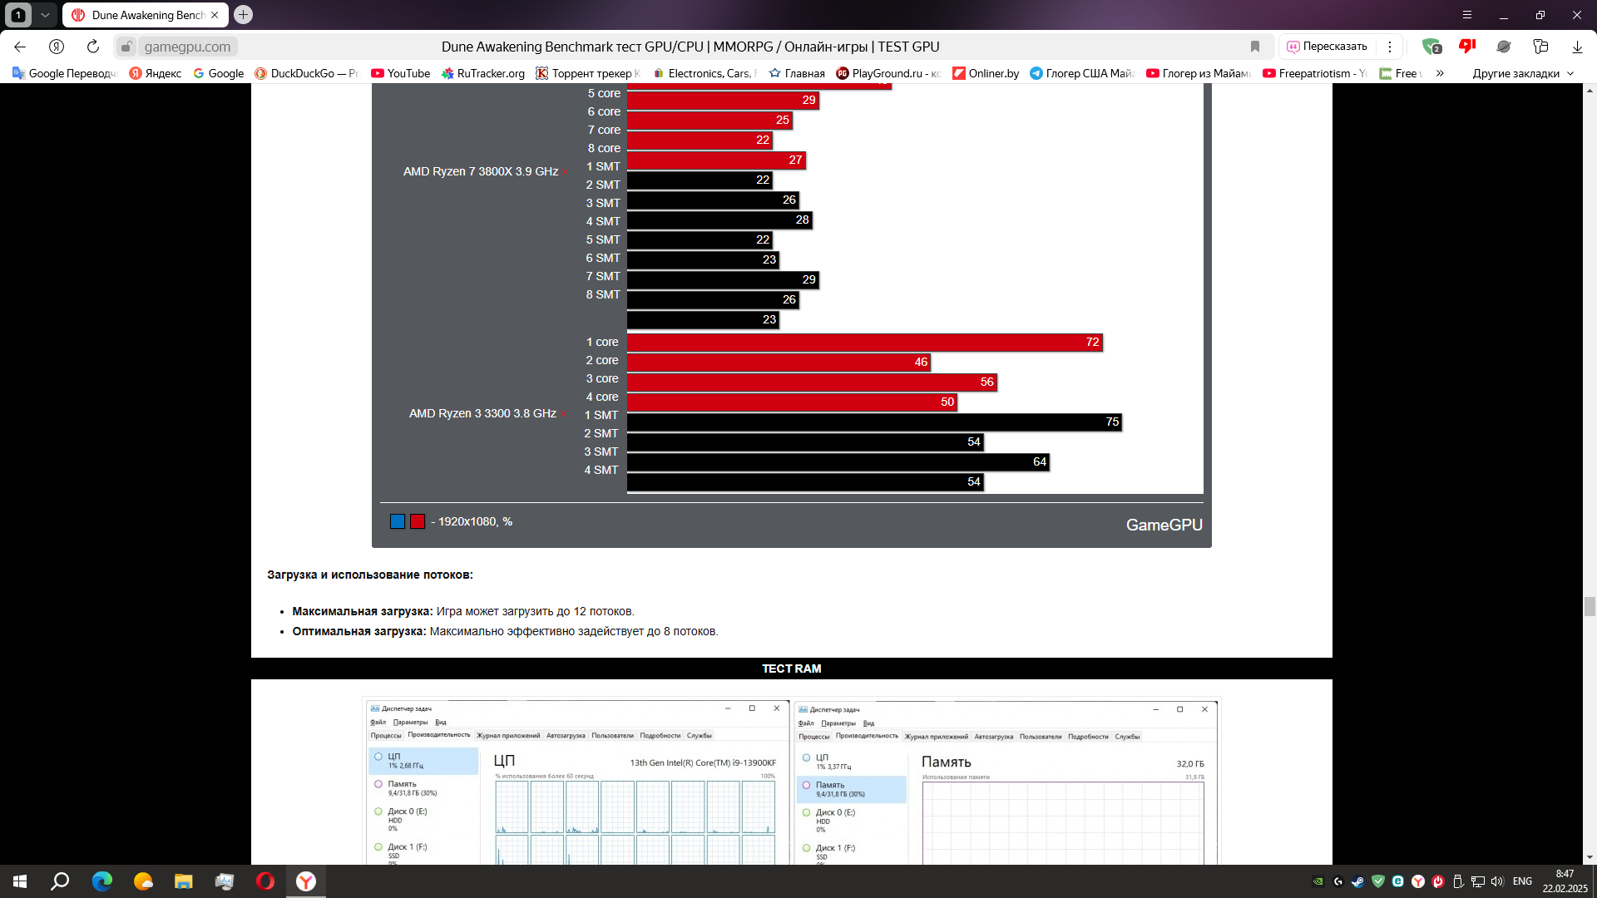
Task: Open the RuTracker.org bookmark
Action: (482, 73)
